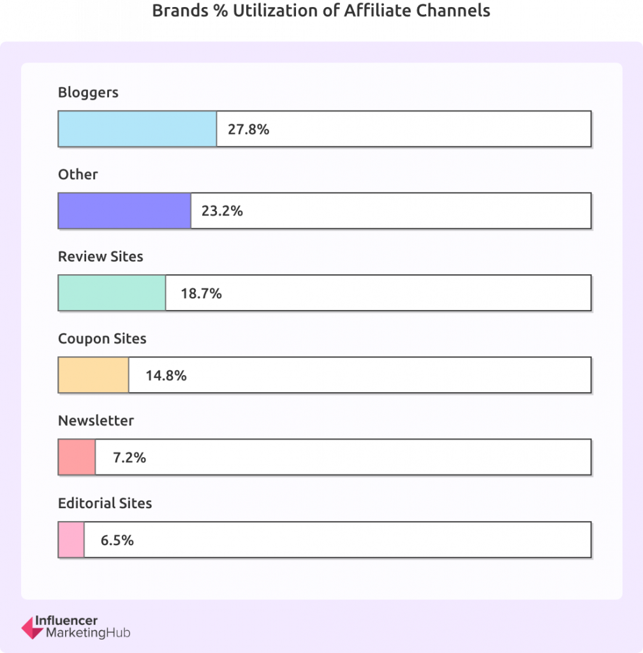Click the Newsletter category label
This screenshot has height=653, width=643.
click(96, 421)
